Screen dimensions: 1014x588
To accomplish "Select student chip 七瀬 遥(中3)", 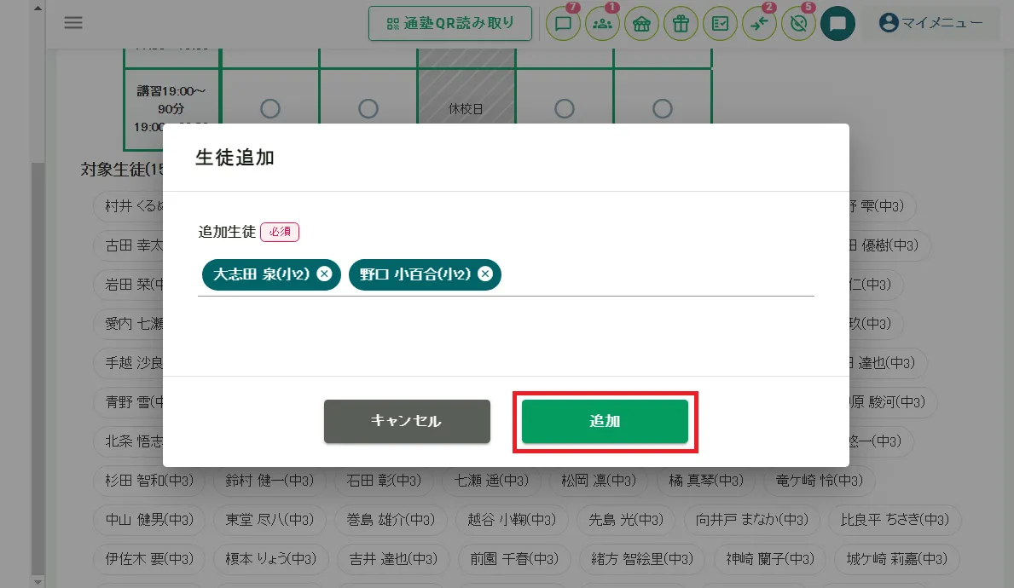I will (491, 481).
